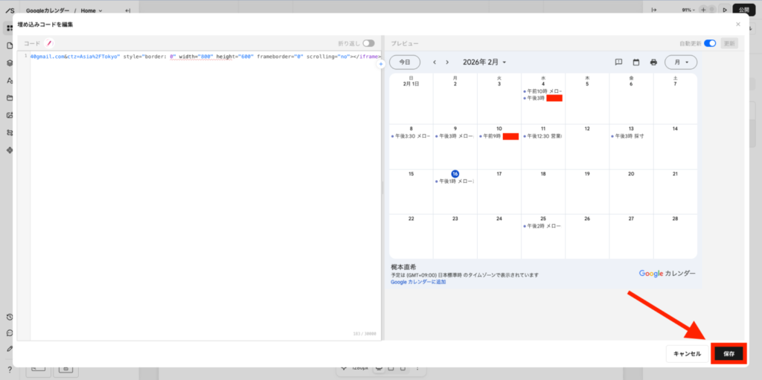Go to next month with right arrow

(x=447, y=62)
